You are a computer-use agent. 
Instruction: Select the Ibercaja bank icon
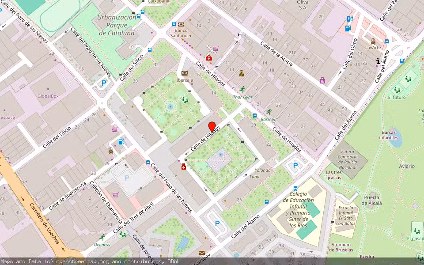(185, 73)
